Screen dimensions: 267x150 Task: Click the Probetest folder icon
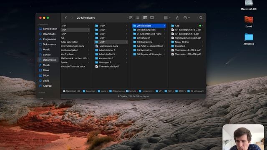[172, 46]
